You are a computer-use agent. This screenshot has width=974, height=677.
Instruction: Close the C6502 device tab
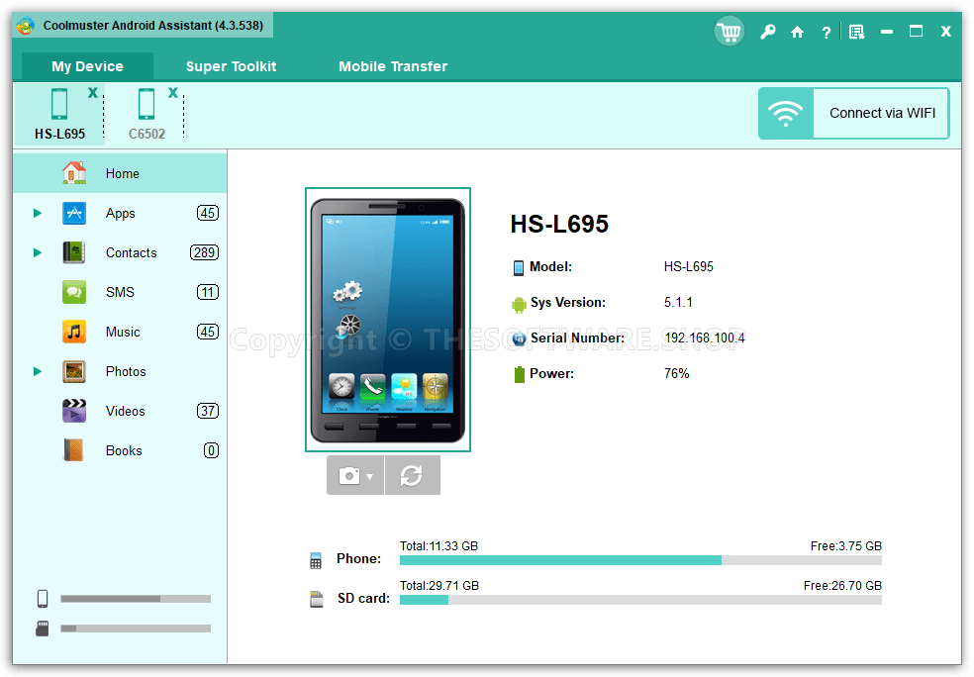click(173, 93)
